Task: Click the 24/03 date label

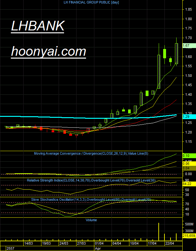Action: 64,243
